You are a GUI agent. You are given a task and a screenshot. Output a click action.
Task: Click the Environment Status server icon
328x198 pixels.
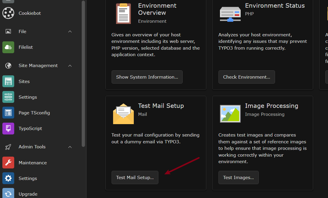pyautogui.click(x=230, y=13)
